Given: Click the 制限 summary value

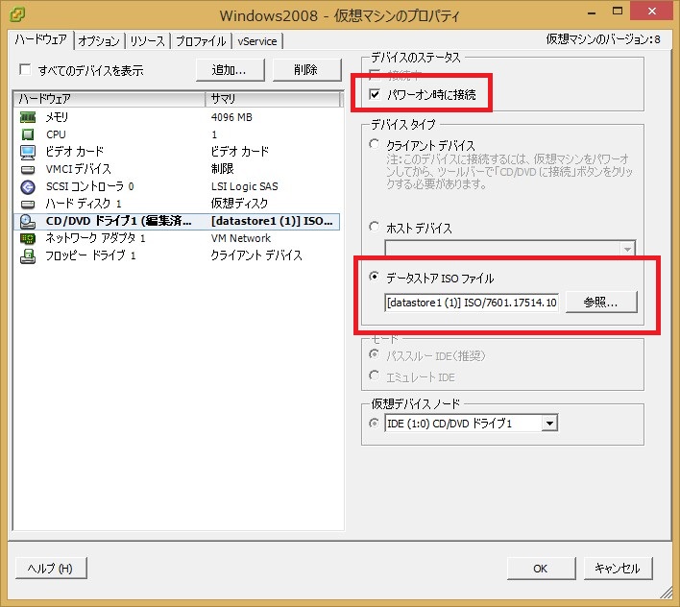Looking at the screenshot, I should click(223, 169).
